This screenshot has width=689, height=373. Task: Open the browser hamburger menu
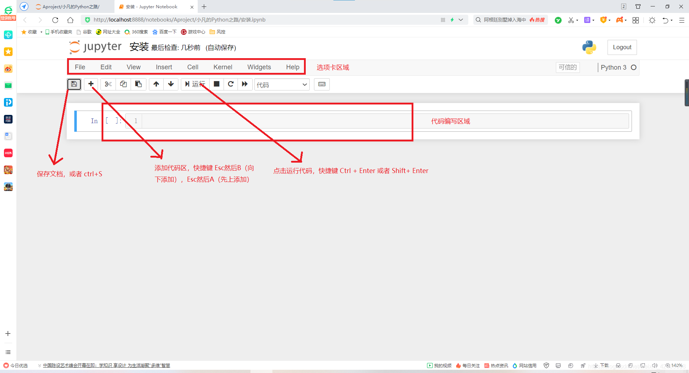[682, 20]
